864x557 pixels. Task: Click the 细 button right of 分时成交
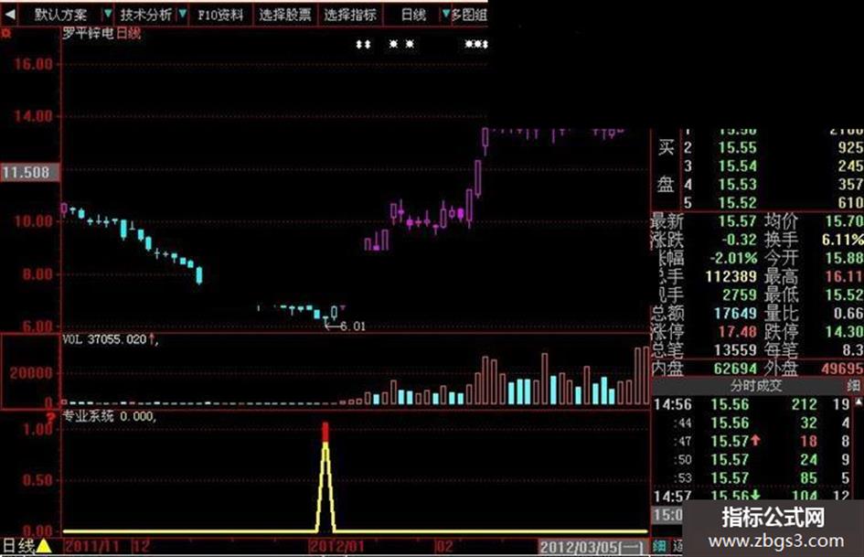point(854,385)
